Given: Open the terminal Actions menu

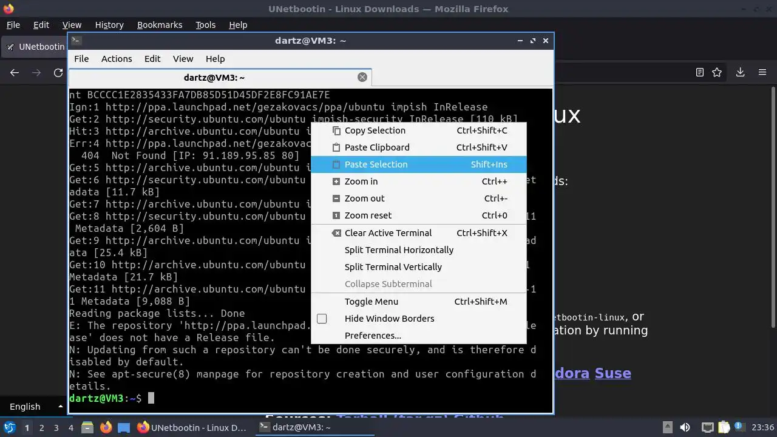Looking at the screenshot, I should point(117,59).
